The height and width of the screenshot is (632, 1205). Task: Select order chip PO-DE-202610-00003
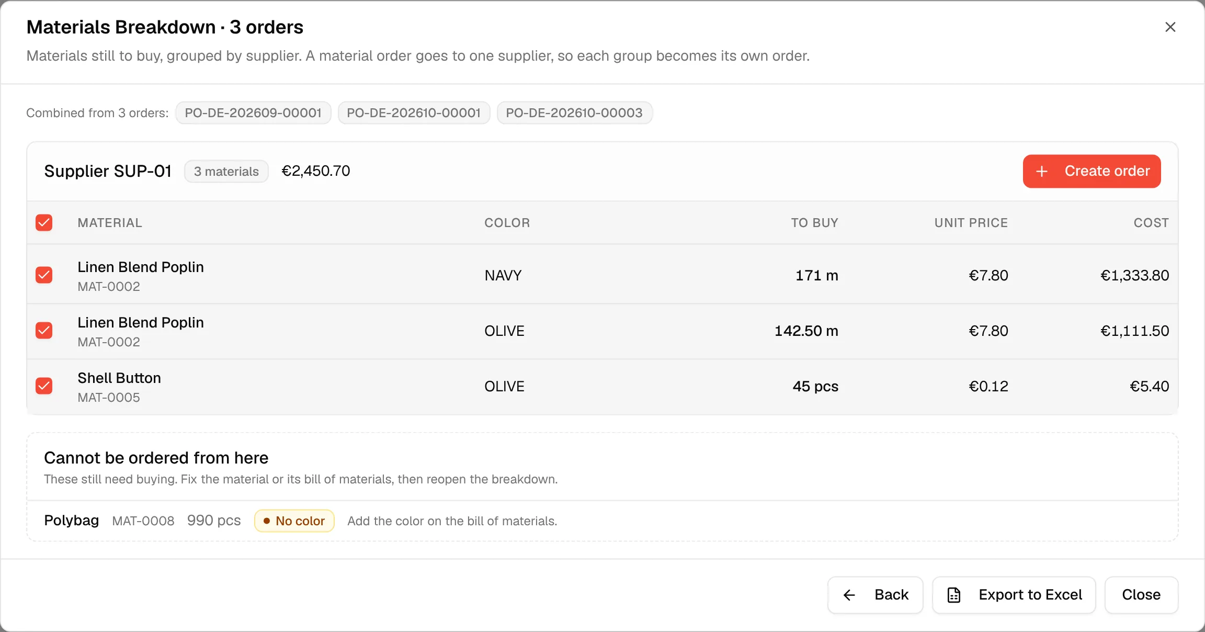(574, 113)
